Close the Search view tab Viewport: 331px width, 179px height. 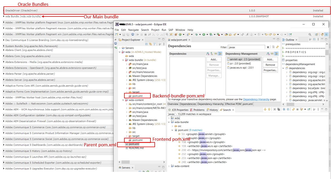[233, 110]
